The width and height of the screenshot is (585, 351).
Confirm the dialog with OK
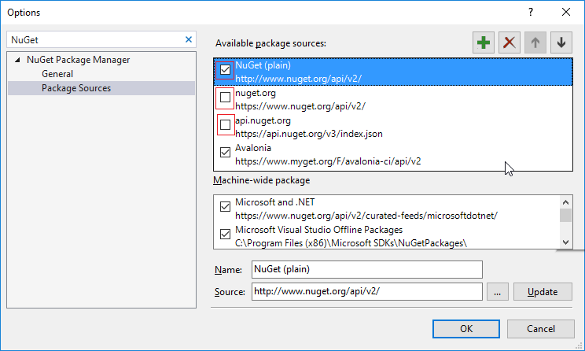(x=466, y=329)
